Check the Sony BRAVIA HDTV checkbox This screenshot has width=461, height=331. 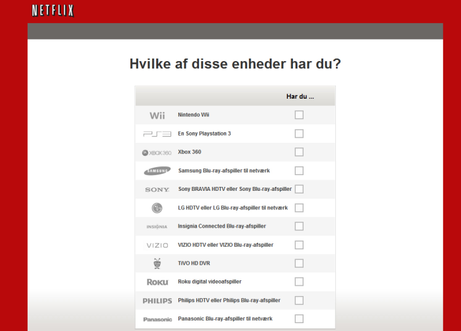(299, 189)
